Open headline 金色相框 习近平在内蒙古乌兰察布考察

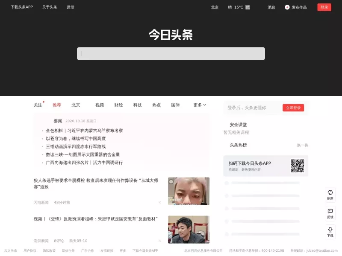click(84, 131)
